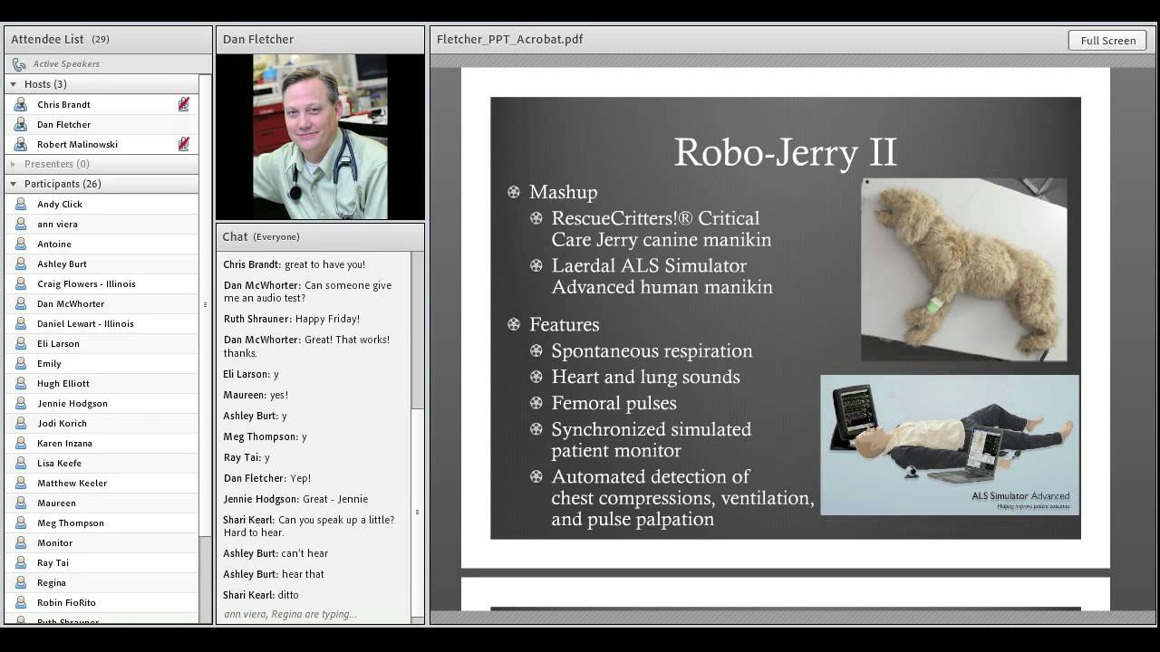Click the attendee icon for Dan McWhorter
Screen dimensions: 1160x652
click(x=20, y=303)
